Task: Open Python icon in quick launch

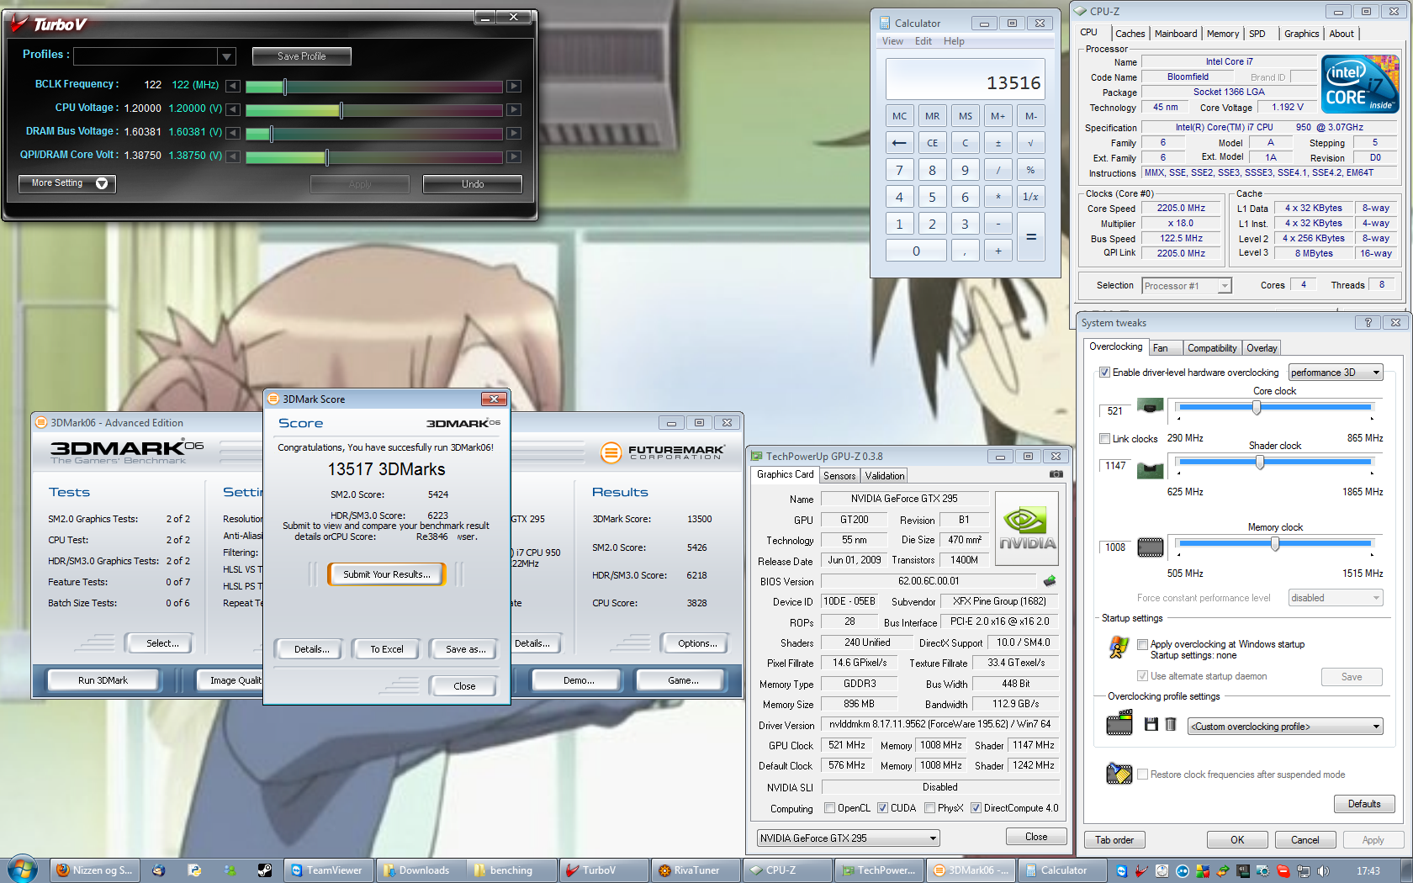Action: (194, 870)
